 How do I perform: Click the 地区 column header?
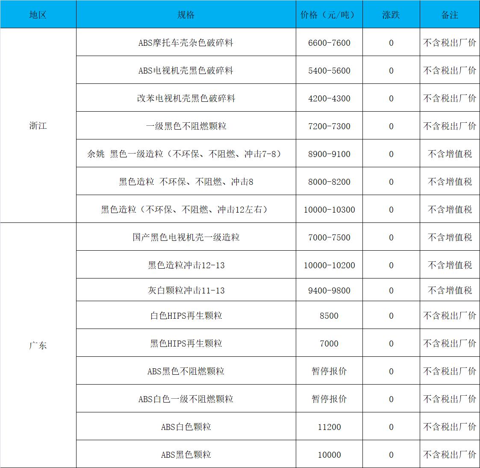click(38, 15)
